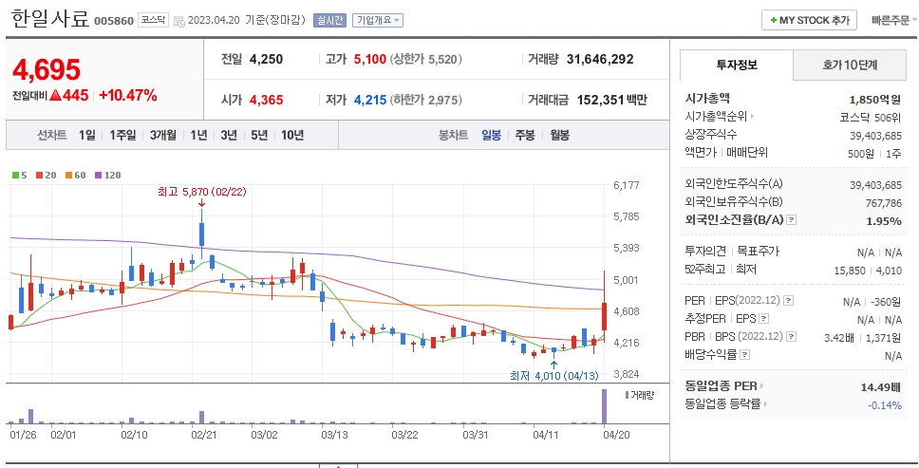919x468 pixels.
Task: Select the 월봉 candlestick chart
Action: 559,136
